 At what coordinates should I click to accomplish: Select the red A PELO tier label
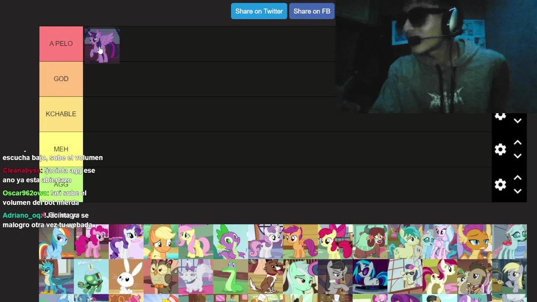[x=61, y=44]
